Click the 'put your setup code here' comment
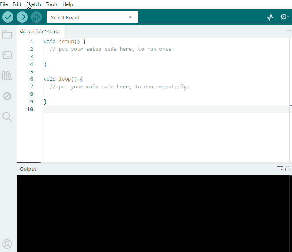Viewport: 292px width, 252px height. click(112, 49)
